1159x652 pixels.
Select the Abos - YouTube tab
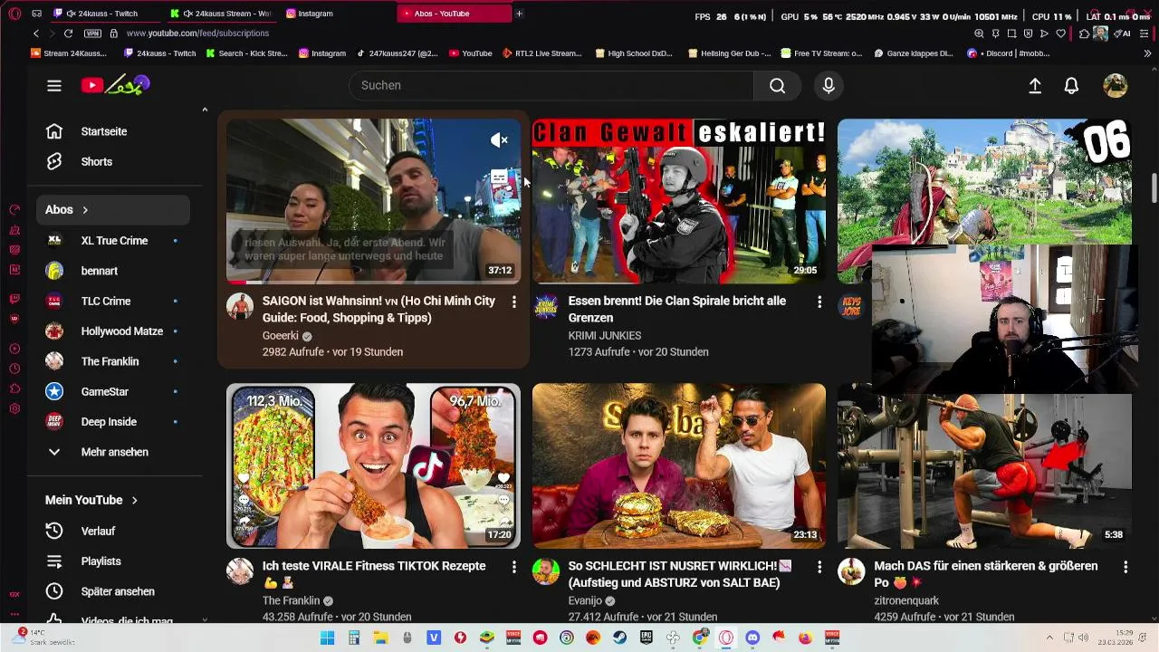tap(454, 14)
